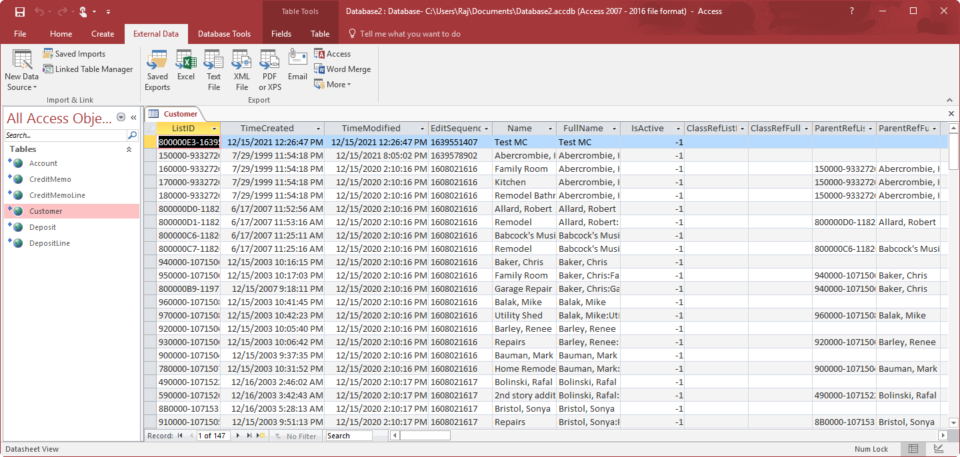Open the Database Tools tab
Viewport: 960px width, 457px height.
coord(225,34)
